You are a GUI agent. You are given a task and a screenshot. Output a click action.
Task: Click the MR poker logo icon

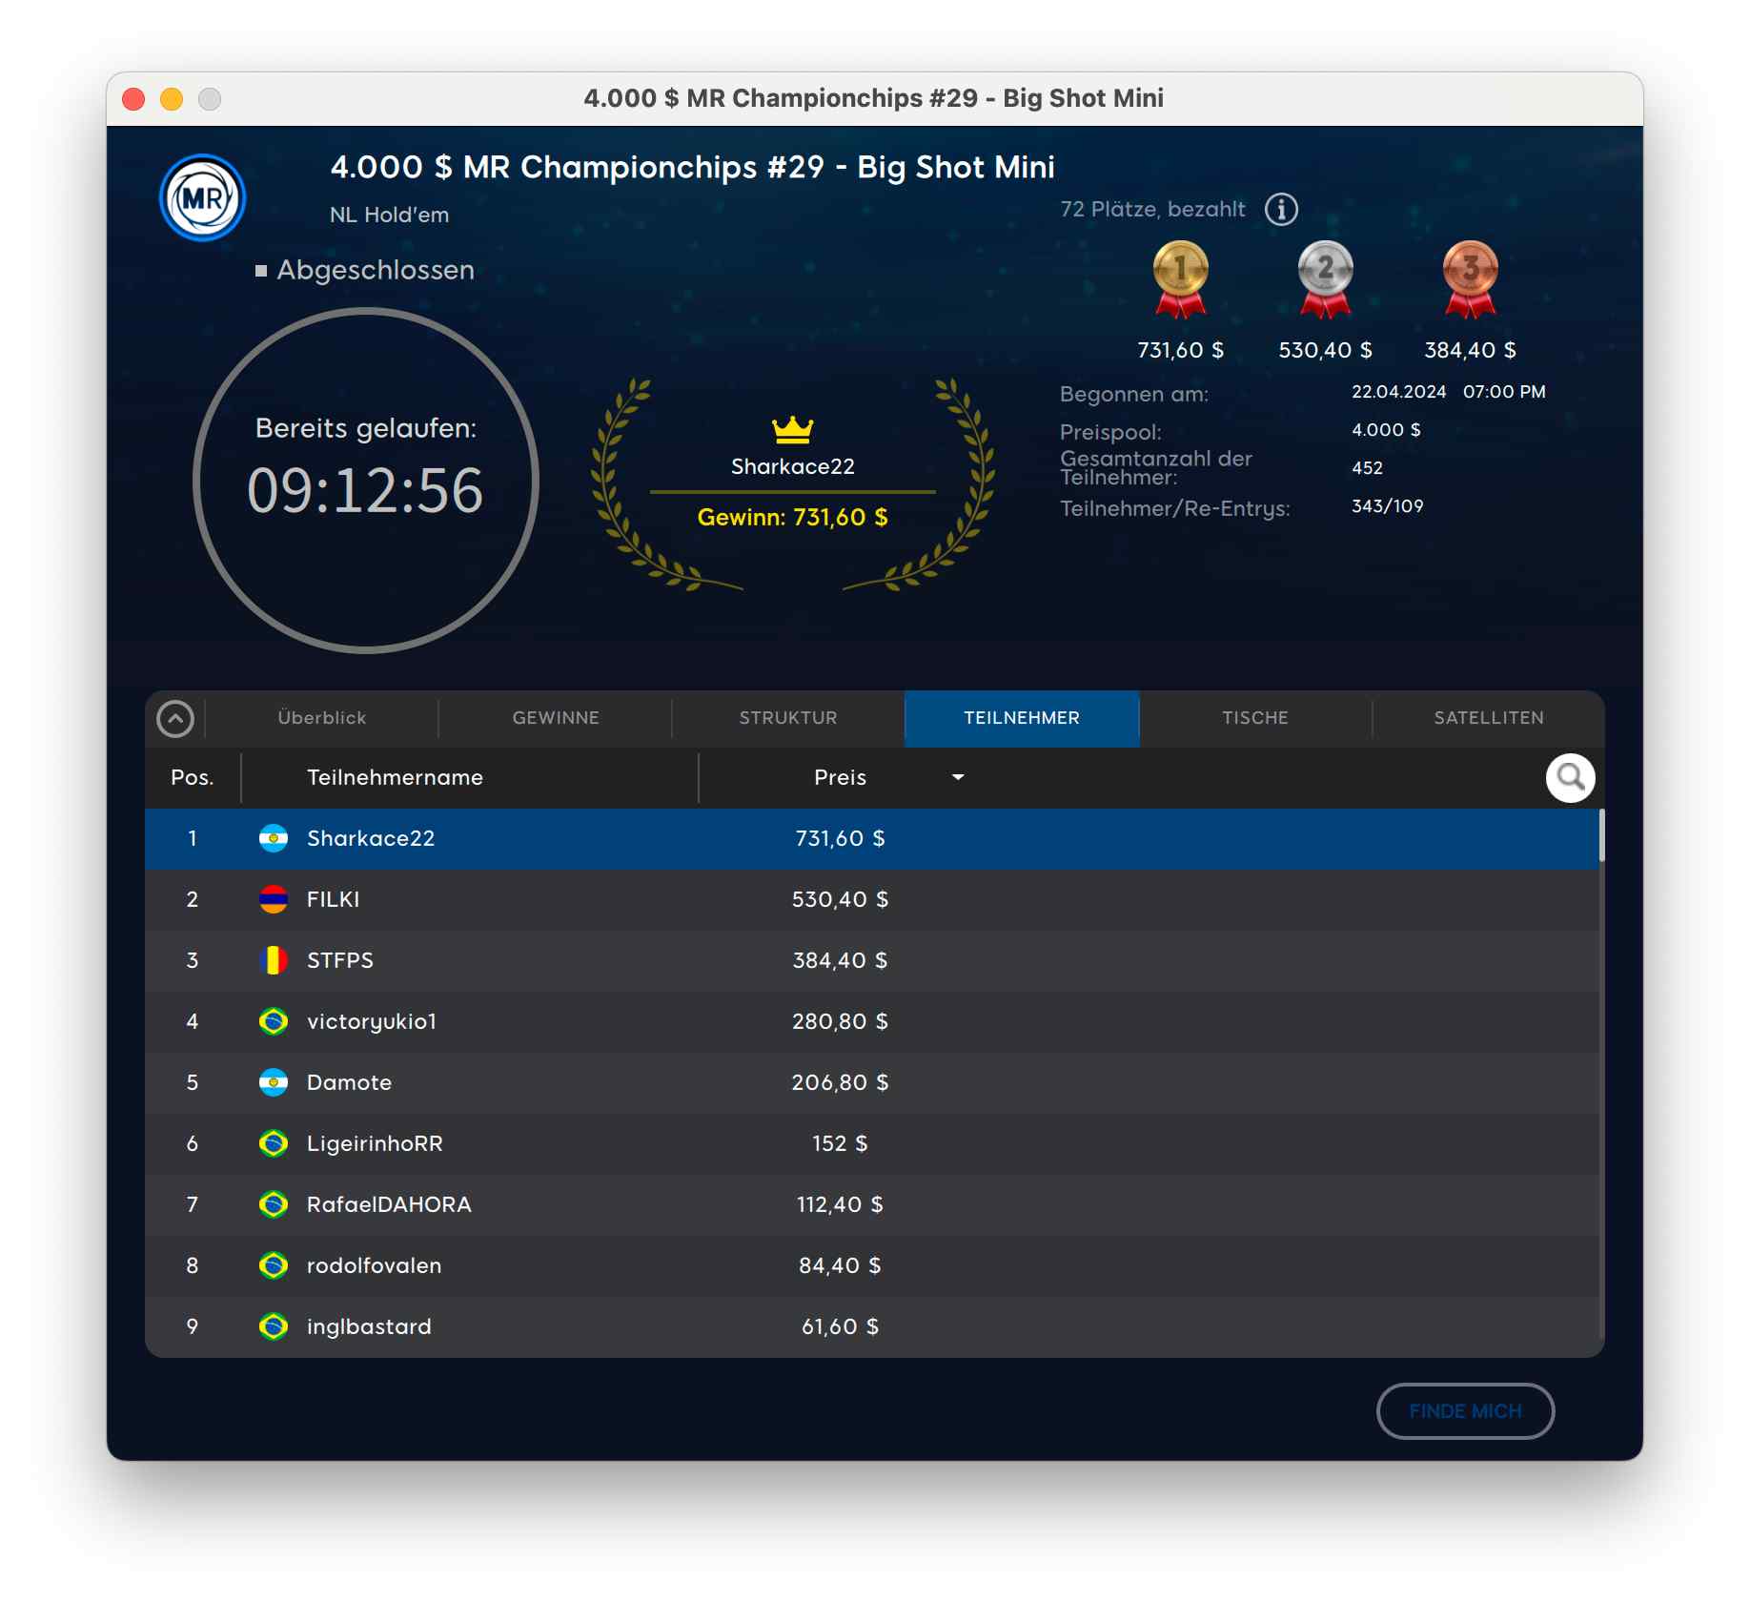[x=202, y=197]
